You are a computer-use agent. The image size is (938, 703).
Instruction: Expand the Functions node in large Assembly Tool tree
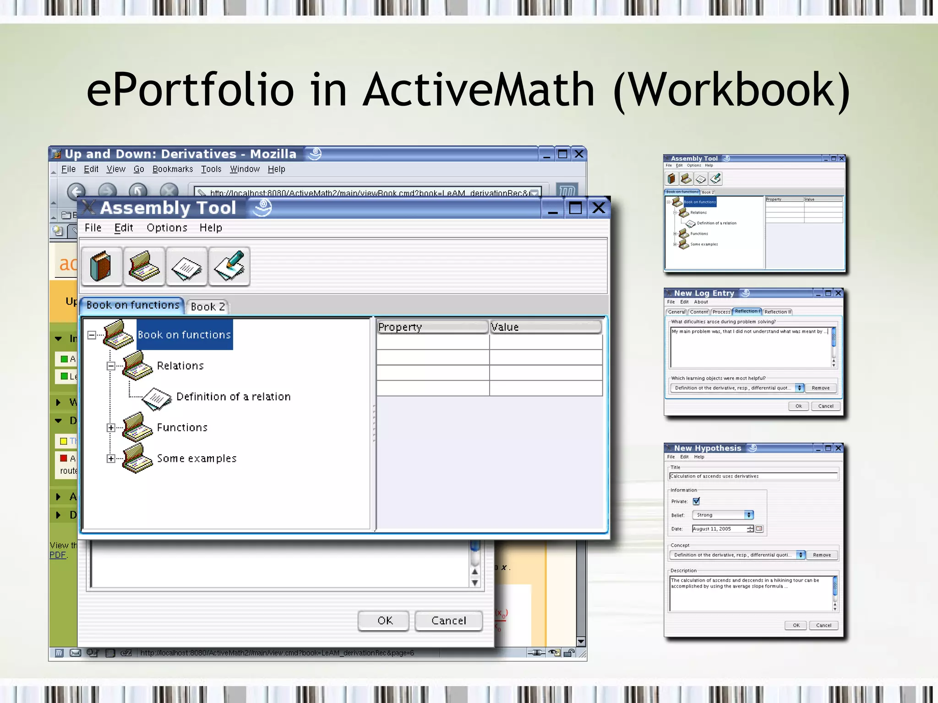(x=111, y=428)
